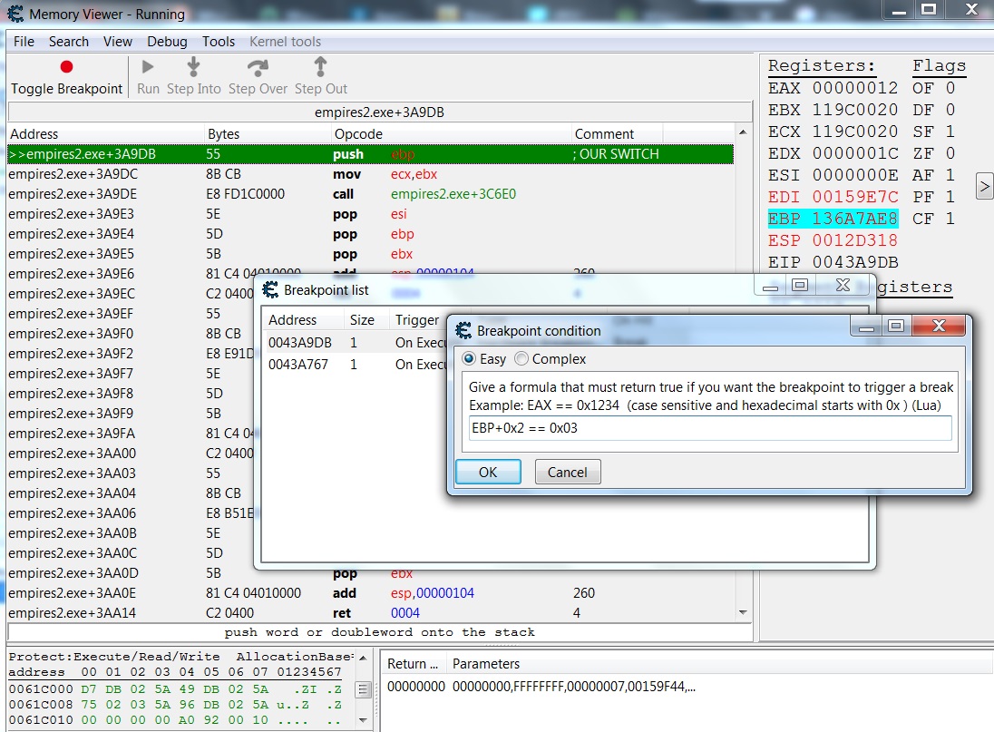994x732 pixels.
Task: Click the condition formula text field
Action: click(710, 428)
